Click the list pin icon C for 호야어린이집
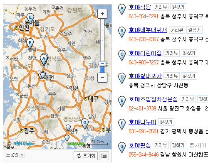 pos(122,55)
